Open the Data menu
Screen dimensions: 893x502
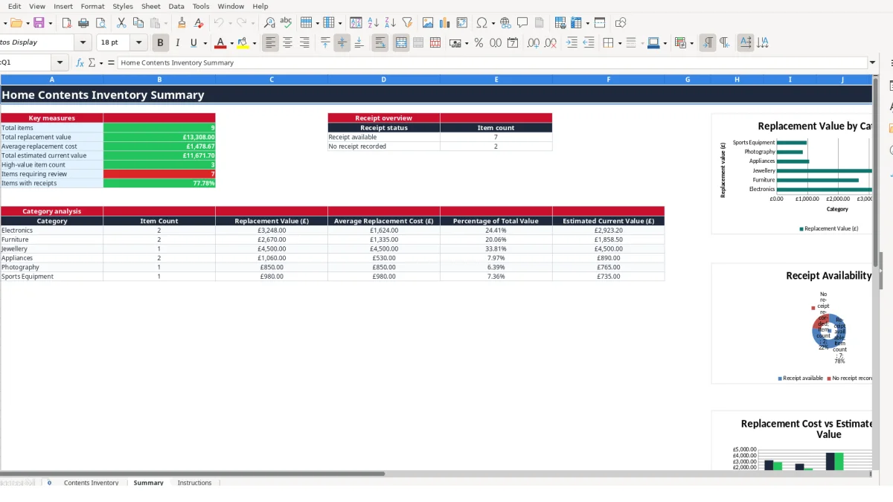pyautogui.click(x=176, y=6)
